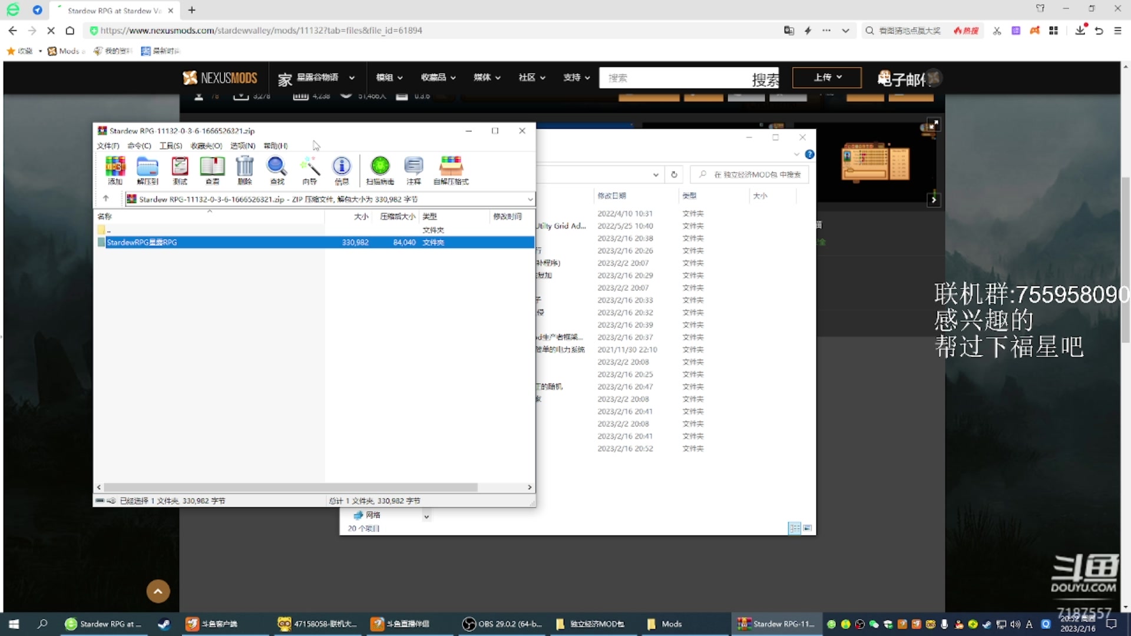The image size is (1131, 636).
Task: Open the 工具(S) menu in WinRAR
Action: [x=171, y=145]
